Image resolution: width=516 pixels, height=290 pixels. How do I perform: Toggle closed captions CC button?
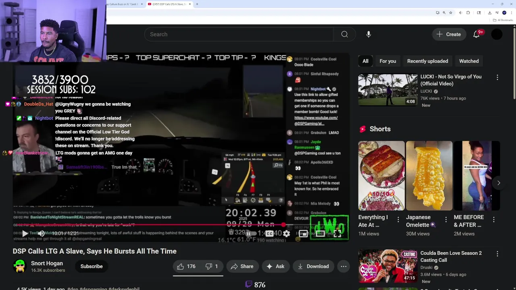pyautogui.click(x=269, y=233)
